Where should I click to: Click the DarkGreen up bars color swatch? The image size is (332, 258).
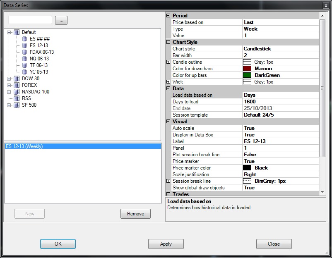coord(247,75)
